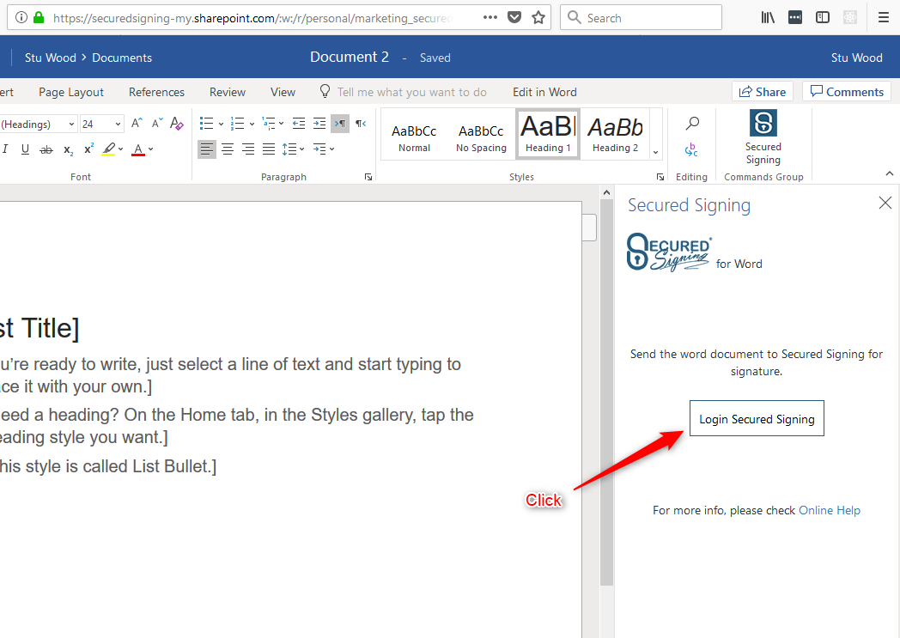Open the Page Layout tab
The width and height of the screenshot is (900, 638).
click(71, 92)
